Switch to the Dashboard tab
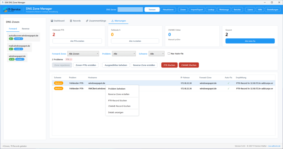283x149 pixels. [57, 21]
